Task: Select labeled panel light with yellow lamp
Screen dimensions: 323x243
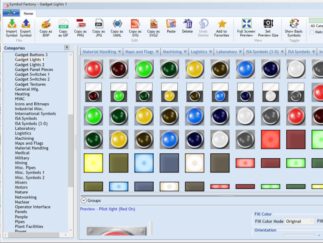Action: coord(169,93)
